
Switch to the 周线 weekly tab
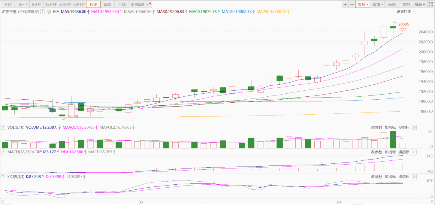coord(107,4)
